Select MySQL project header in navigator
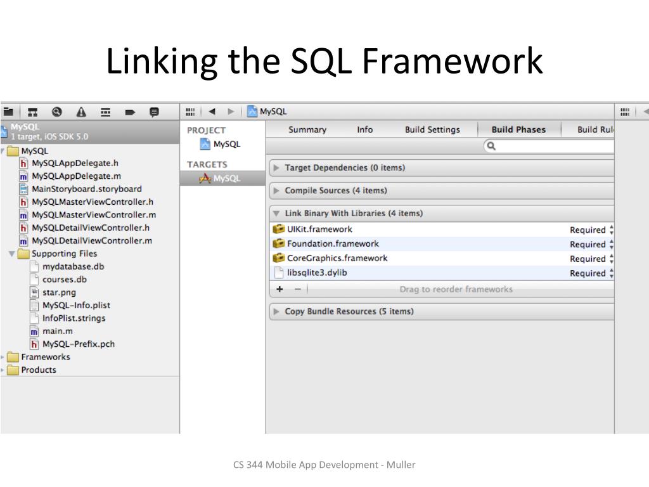The height and width of the screenshot is (487, 649). tap(90, 132)
